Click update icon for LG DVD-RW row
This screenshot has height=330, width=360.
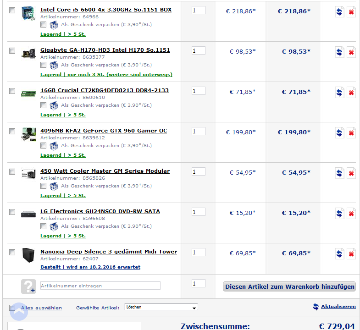(339, 214)
